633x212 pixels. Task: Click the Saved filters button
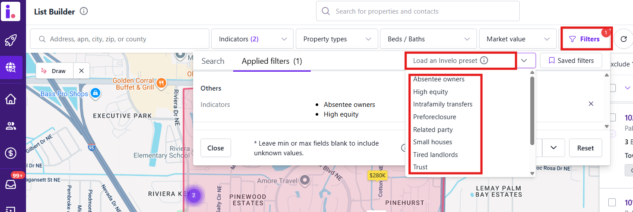point(571,61)
